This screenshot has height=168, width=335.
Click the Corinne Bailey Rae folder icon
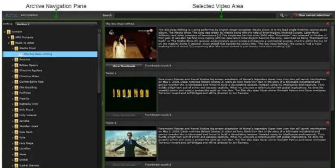16,82
